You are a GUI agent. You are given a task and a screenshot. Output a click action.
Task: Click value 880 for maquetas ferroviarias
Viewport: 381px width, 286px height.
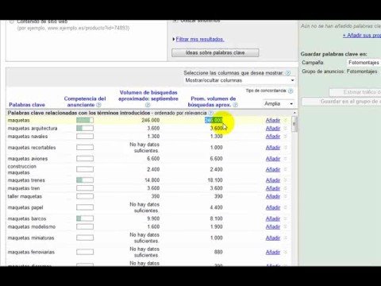(x=218, y=252)
